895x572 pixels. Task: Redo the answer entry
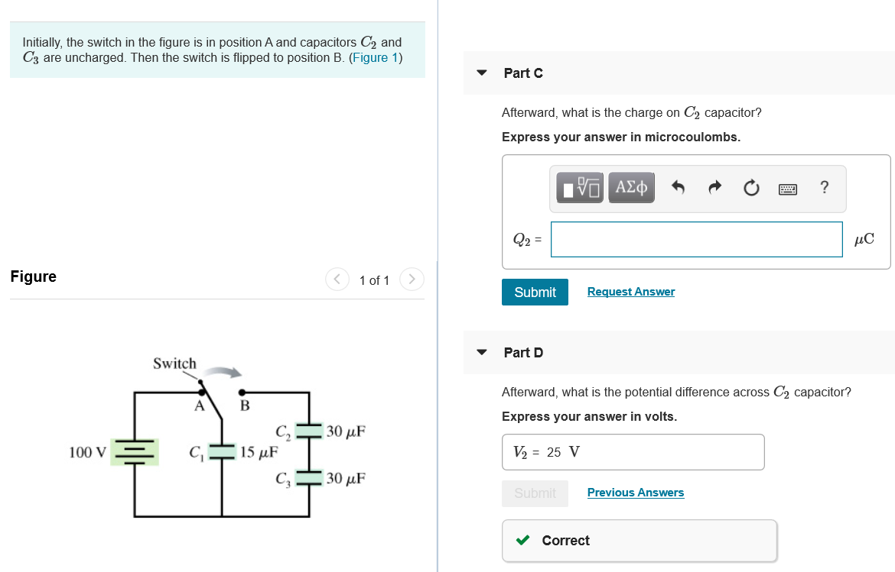click(714, 187)
